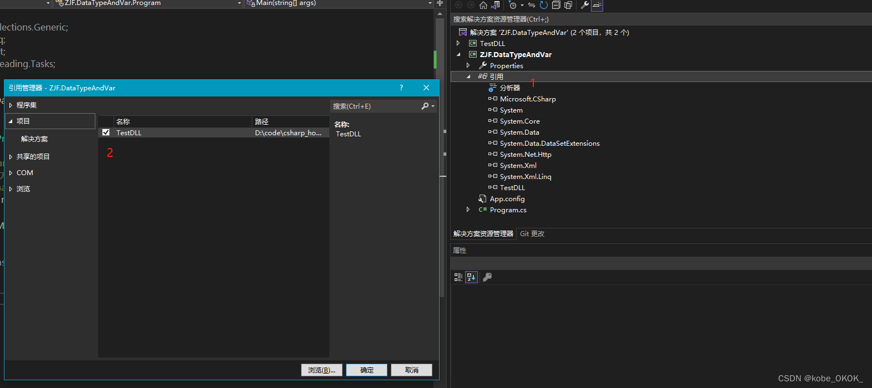Switch to 解决方案资源管理器 tab
872x388 pixels.
click(483, 234)
